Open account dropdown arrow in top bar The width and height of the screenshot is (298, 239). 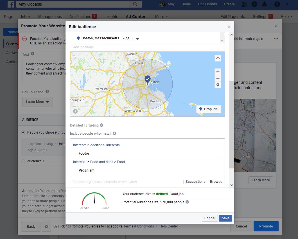pyautogui.click(x=287, y=4)
